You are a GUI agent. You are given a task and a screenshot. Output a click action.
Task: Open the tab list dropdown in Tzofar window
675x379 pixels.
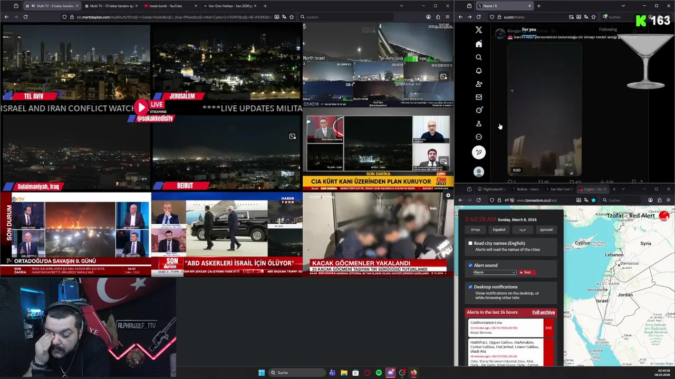pyautogui.click(x=623, y=189)
